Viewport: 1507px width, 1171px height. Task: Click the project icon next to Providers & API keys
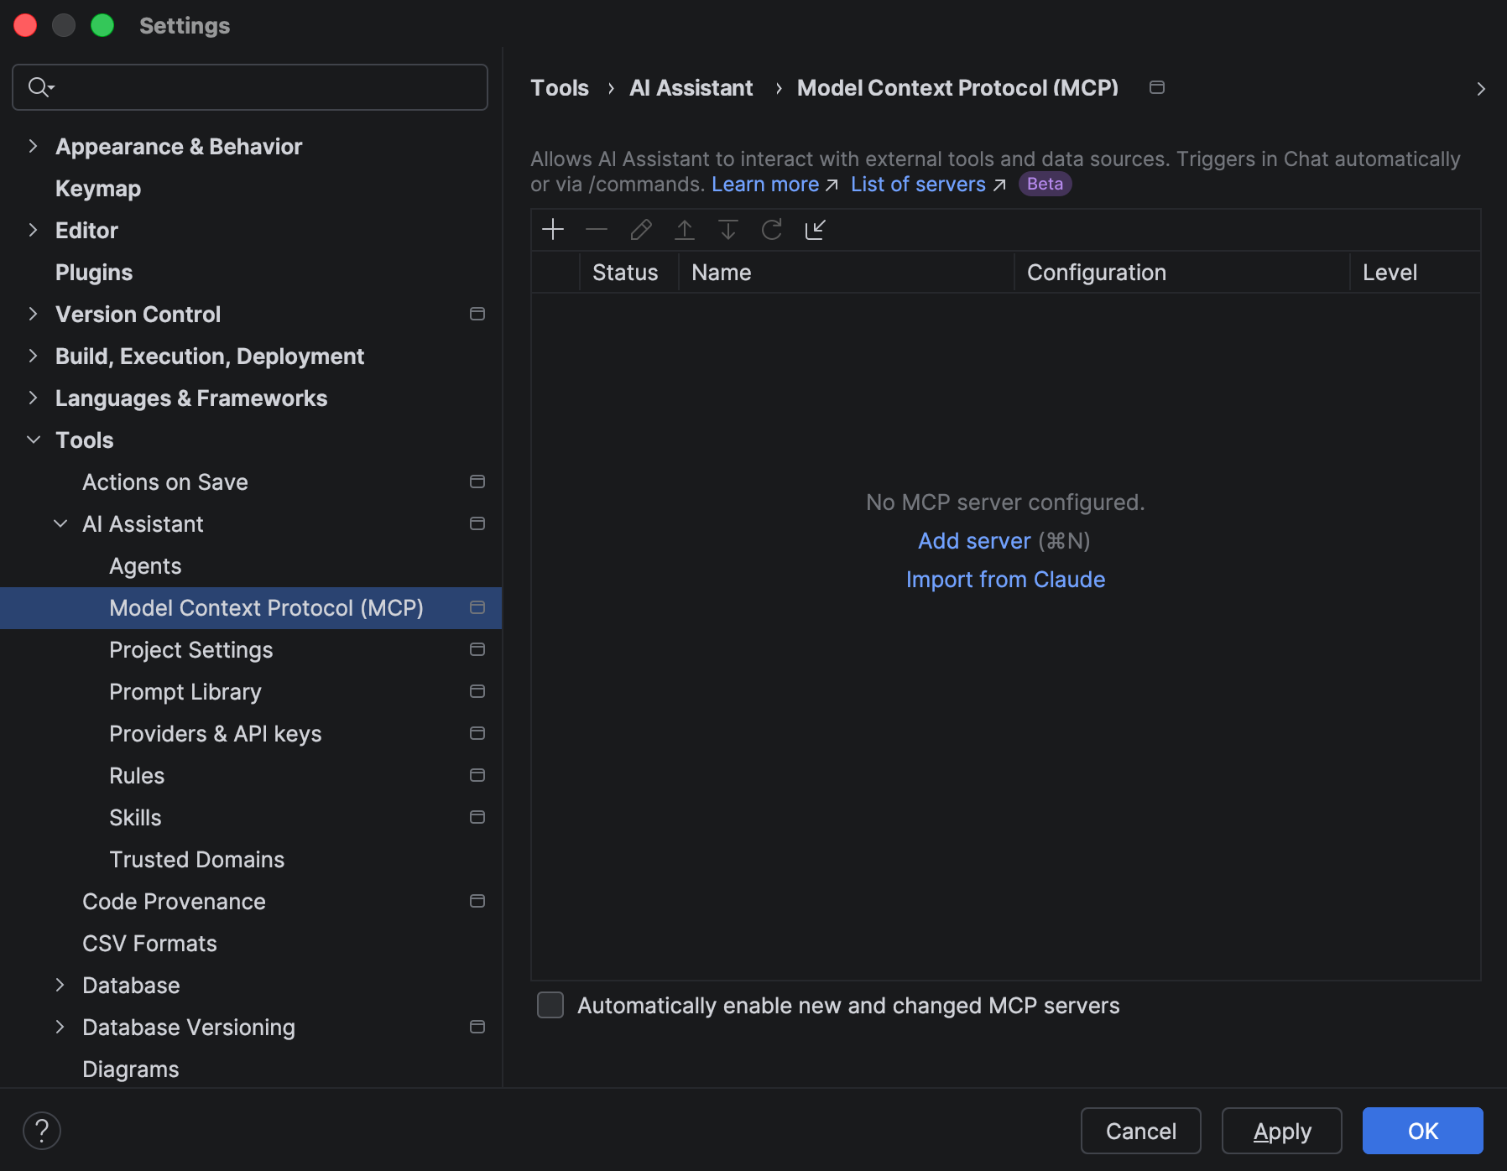tap(477, 733)
